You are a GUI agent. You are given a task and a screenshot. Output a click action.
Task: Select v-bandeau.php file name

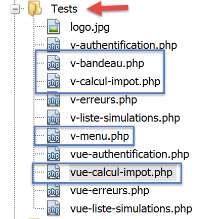pos(107,64)
